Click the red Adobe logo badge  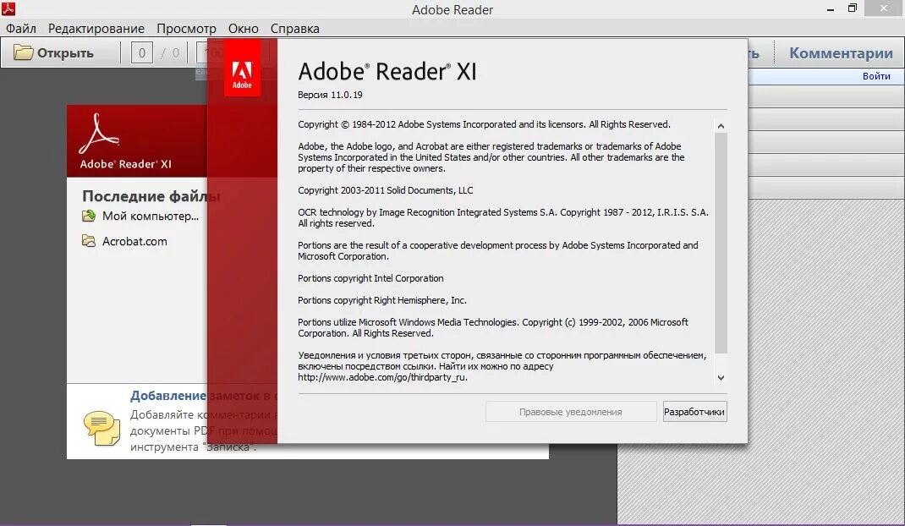tap(242, 68)
